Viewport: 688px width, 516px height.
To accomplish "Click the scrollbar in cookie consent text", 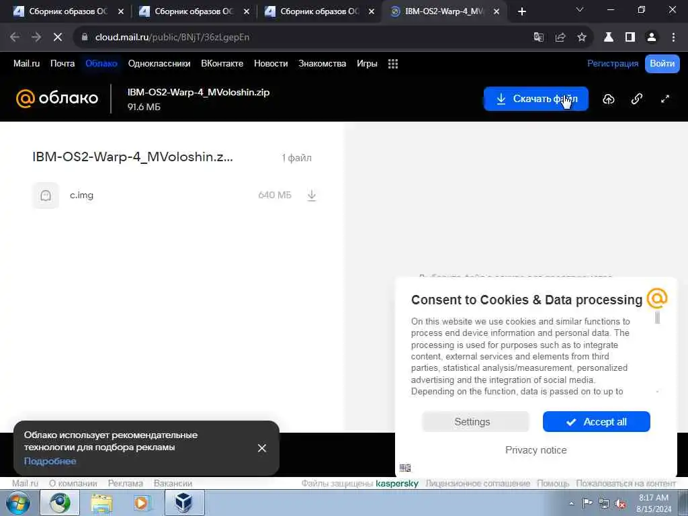I will point(657,318).
